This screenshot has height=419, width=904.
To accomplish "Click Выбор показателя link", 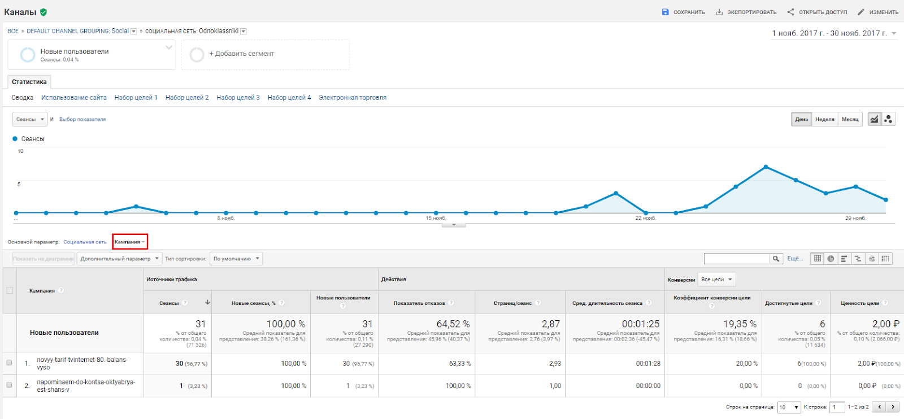I will (82, 119).
